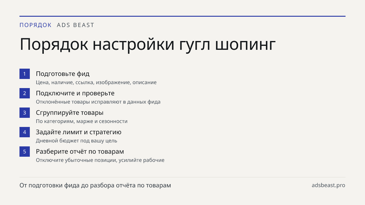
Task: Select the 'Сгруппируйте товары' step title
Action: (70, 113)
